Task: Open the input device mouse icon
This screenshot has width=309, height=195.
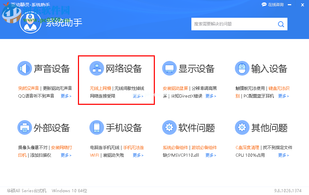Action: pyautogui.click(x=242, y=68)
